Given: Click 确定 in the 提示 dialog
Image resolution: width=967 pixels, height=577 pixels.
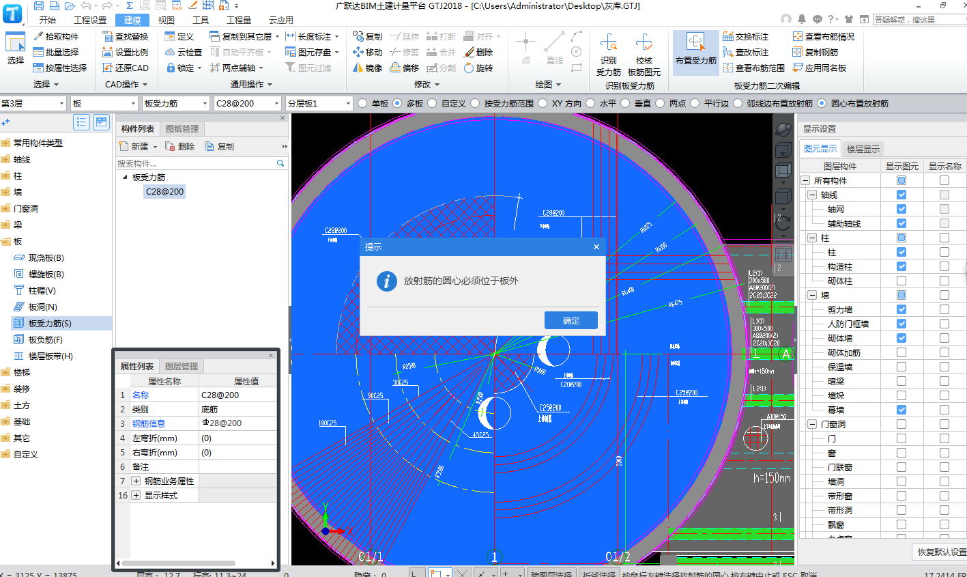Looking at the screenshot, I should [x=571, y=320].
